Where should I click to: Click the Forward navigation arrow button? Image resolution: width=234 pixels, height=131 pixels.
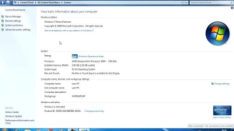(x=8, y=3)
